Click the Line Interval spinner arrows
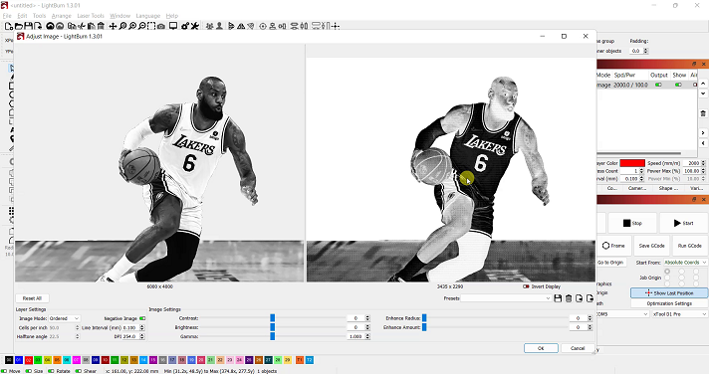Screen dimensions: 709x374 pyautogui.click(x=142, y=327)
